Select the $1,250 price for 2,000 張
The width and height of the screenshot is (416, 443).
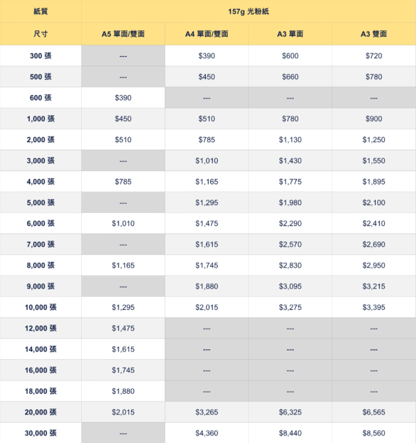click(x=374, y=139)
